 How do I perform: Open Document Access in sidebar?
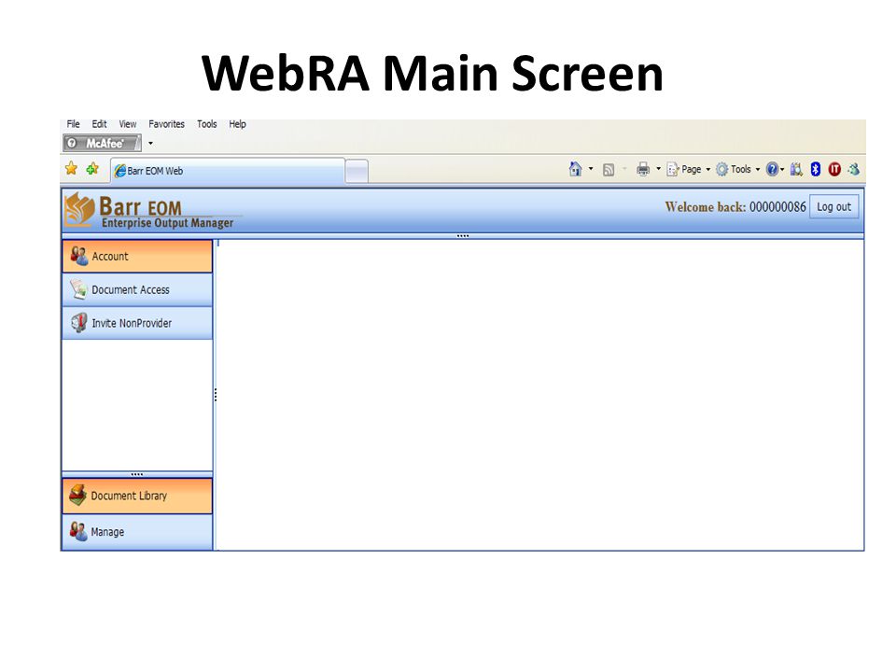[x=137, y=289]
